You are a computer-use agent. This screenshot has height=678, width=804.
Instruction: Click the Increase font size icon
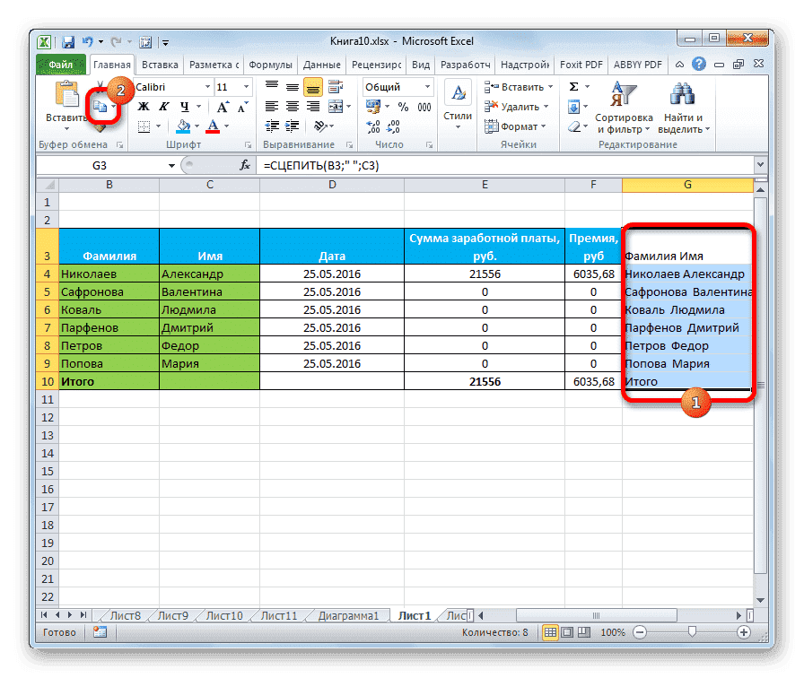pyautogui.click(x=222, y=106)
